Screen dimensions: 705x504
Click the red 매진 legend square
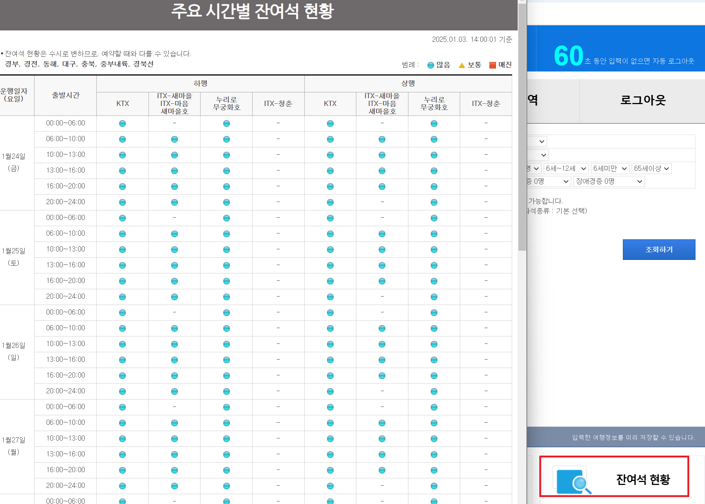tap(492, 65)
